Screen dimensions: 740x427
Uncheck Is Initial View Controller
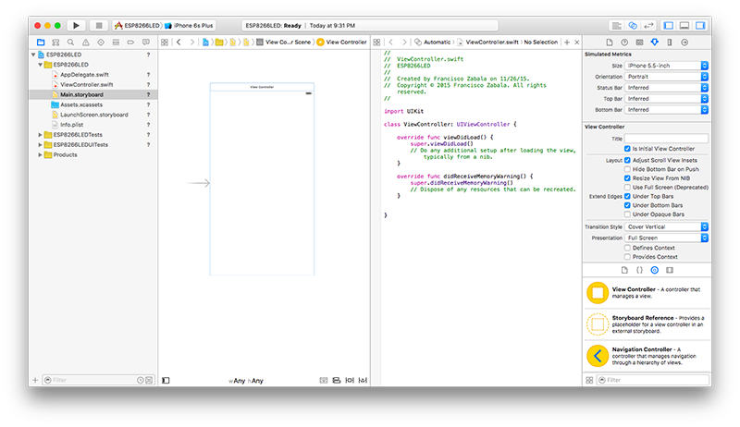pyautogui.click(x=628, y=148)
